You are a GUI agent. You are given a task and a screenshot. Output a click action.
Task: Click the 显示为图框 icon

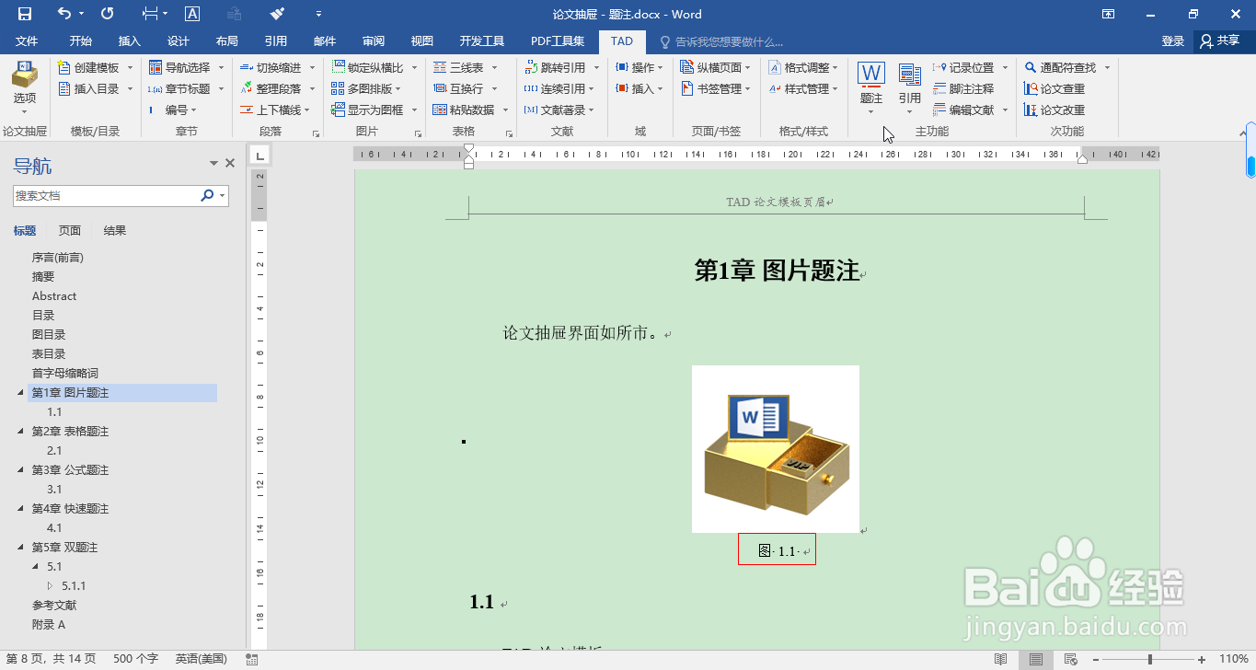[x=338, y=110]
